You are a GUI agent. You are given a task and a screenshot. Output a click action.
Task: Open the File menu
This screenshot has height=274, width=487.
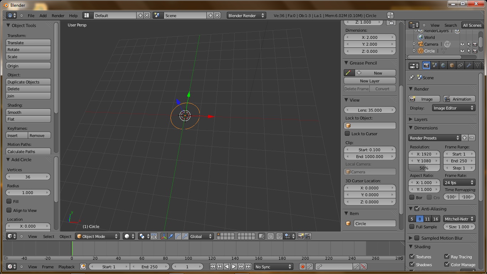31,15
